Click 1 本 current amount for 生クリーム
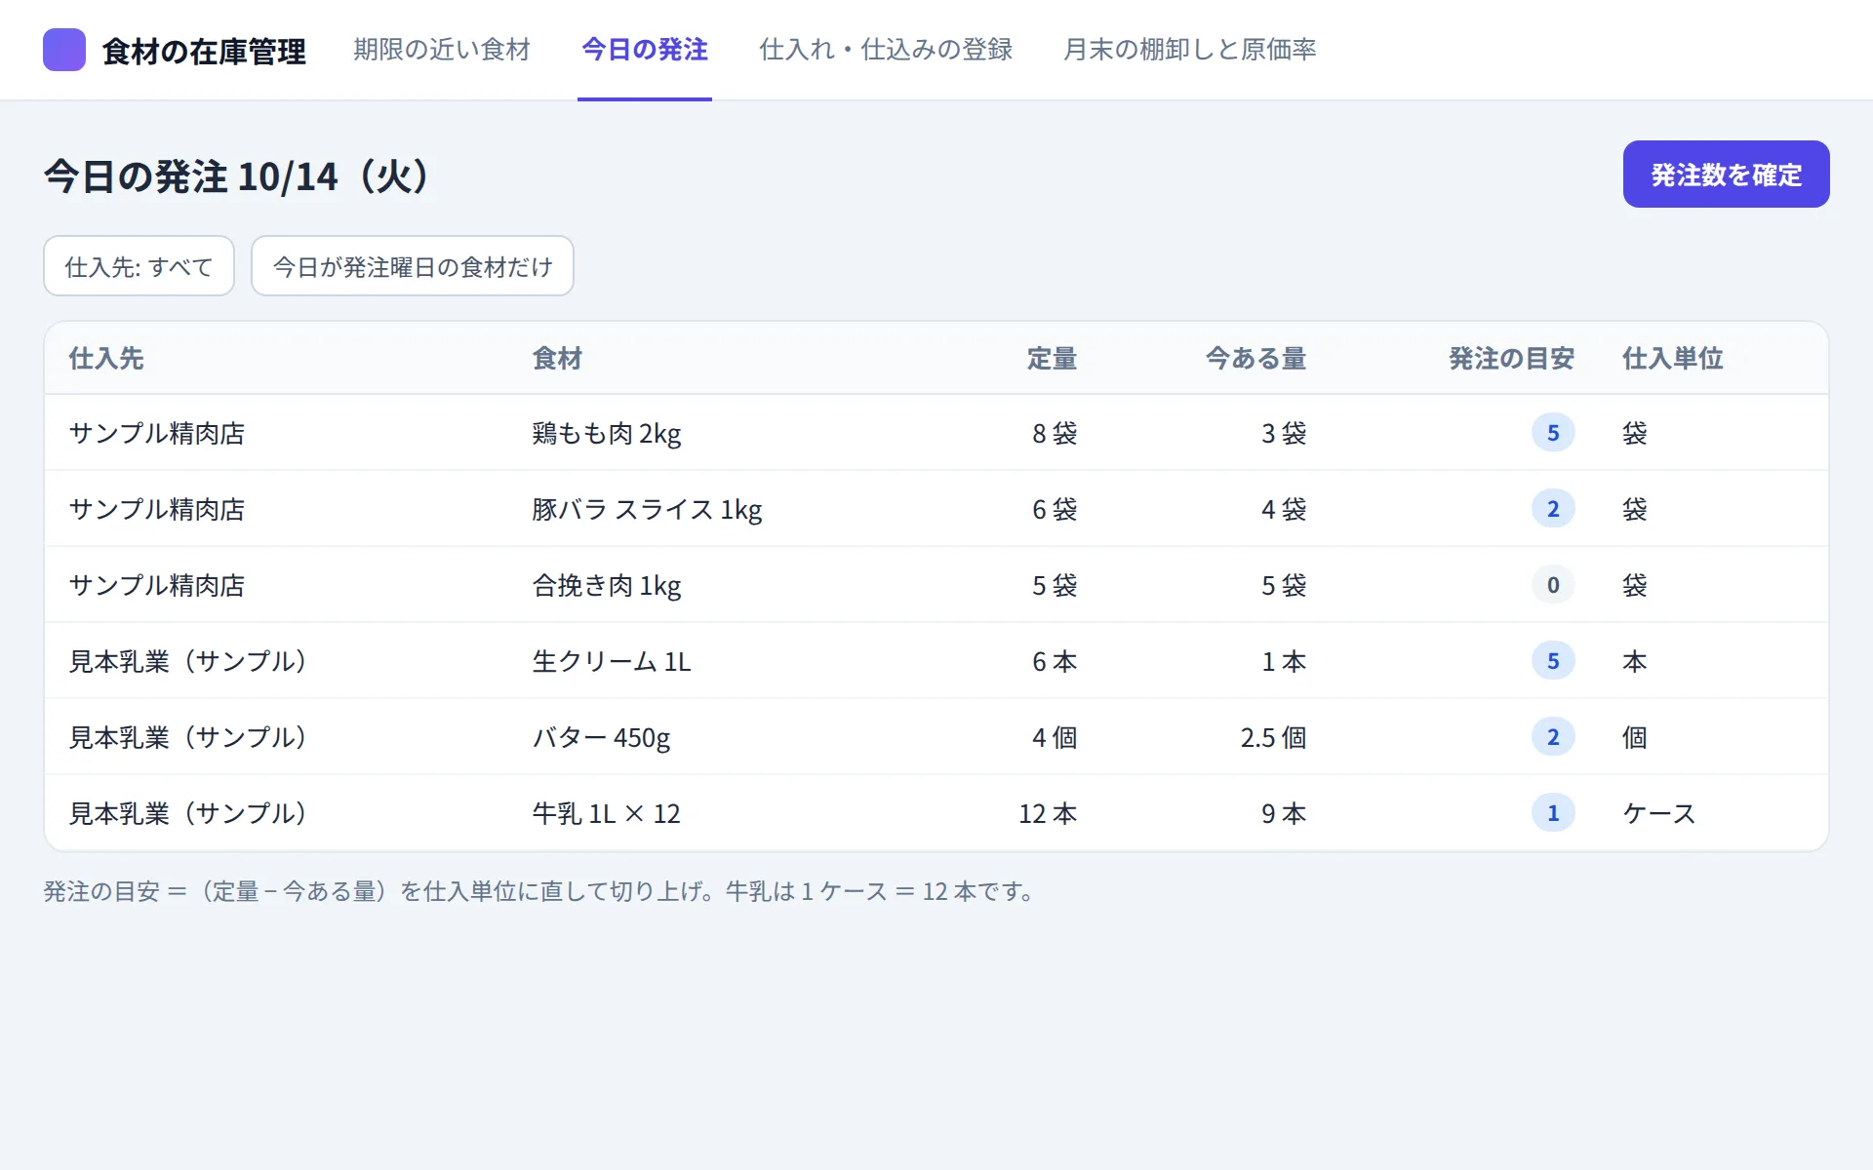This screenshot has height=1170, width=1873. tap(1284, 661)
